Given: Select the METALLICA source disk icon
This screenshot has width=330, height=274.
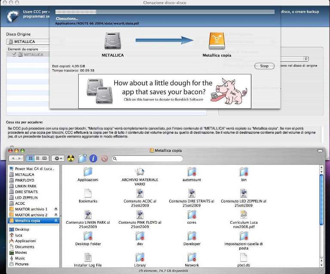Looking at the screenshot, I should point(113,40).
